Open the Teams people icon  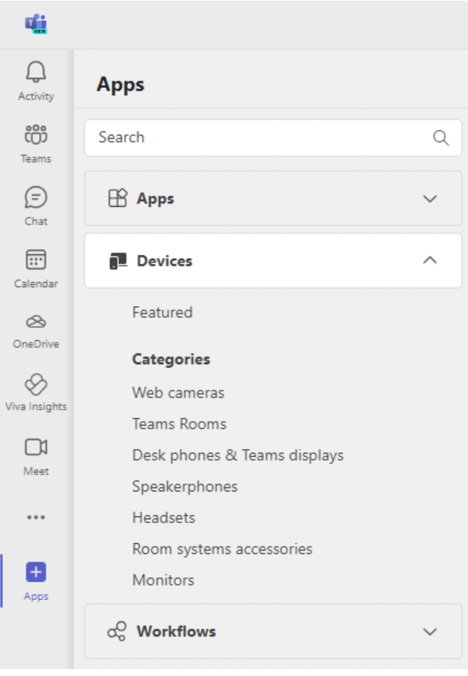[x=36, y=134]
